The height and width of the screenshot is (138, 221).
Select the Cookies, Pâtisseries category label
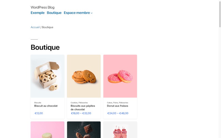79,103
